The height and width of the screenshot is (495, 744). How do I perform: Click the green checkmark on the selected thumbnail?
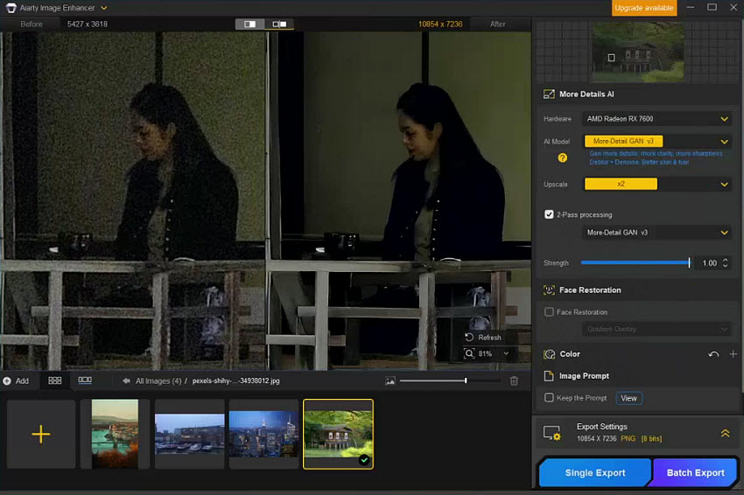364,460
